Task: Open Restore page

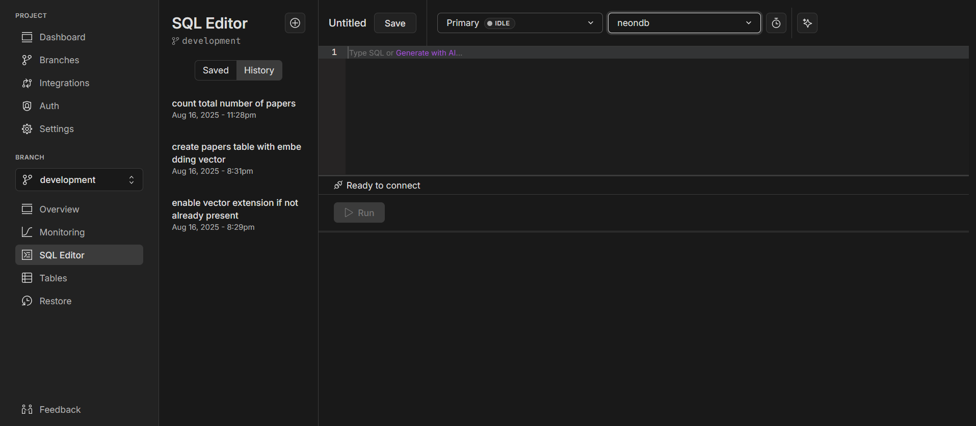Action: click(x=79, y=301)
